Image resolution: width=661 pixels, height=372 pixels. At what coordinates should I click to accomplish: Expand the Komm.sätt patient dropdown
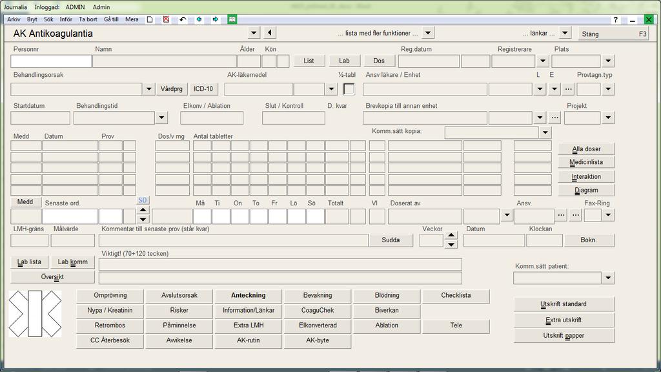(608, 278)
